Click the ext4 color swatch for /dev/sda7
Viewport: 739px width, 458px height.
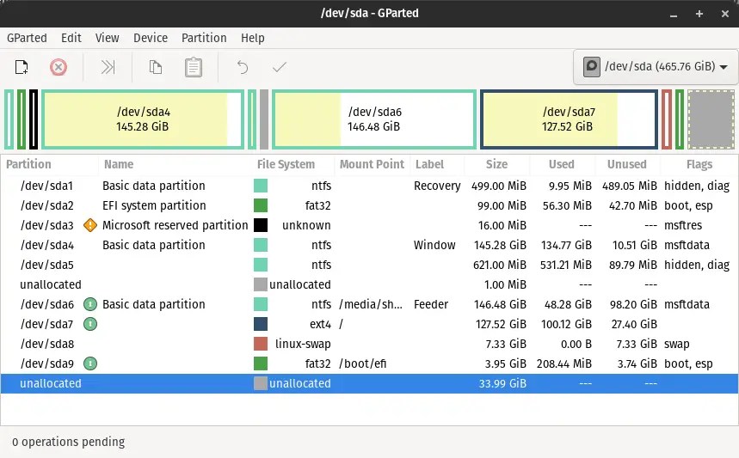click(261, 324)
